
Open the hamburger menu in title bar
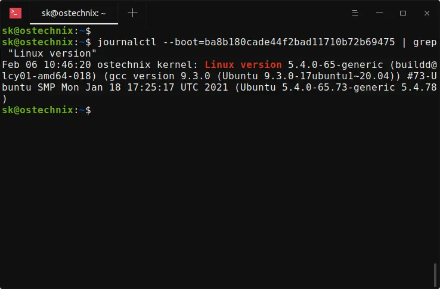pos(355,13)
